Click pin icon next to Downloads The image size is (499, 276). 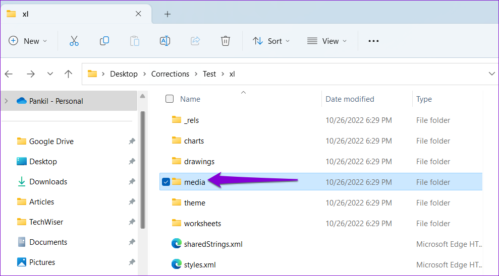(132, 182)
